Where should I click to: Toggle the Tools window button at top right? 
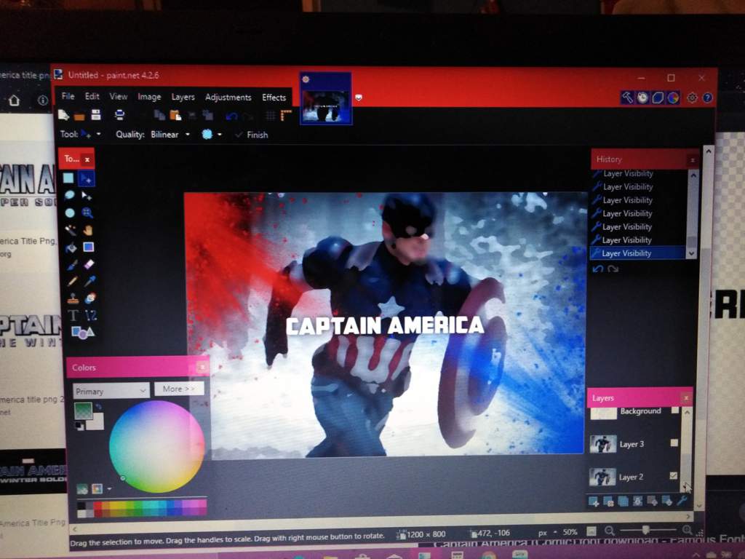pyautogui.click(x=627, y=98)
